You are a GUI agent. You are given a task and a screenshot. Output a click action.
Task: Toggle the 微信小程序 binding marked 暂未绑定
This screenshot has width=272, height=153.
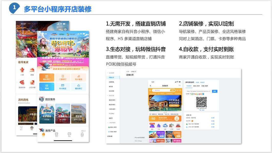coord(212,124)
